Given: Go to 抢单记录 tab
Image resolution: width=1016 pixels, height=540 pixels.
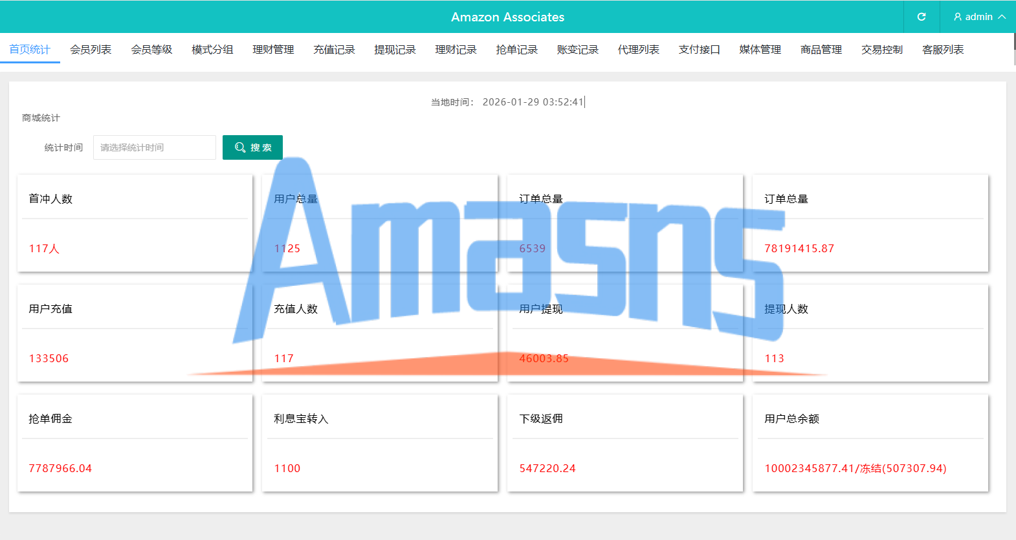Looking at the screenshot, I should (516, 50).
